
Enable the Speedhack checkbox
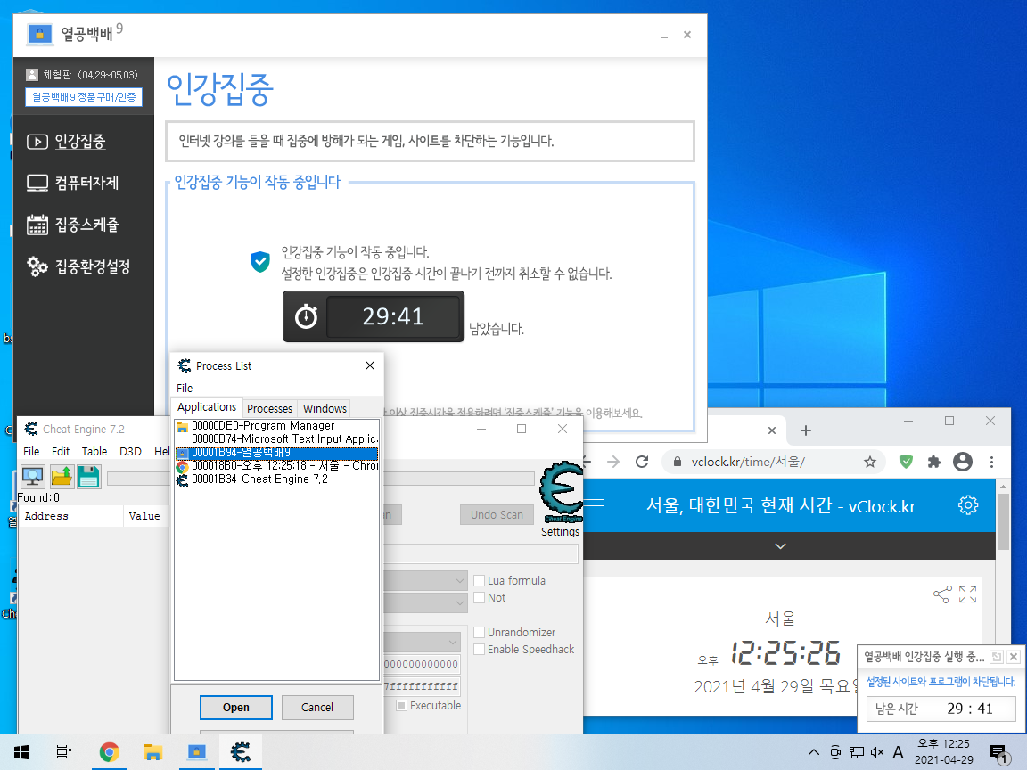click(480, 650)
